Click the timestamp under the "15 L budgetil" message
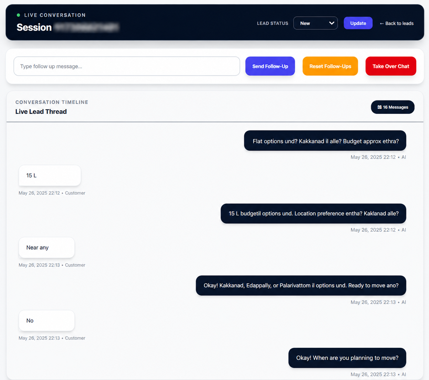Viewport: 429px width, 380px height. click(x=378, y=230)
